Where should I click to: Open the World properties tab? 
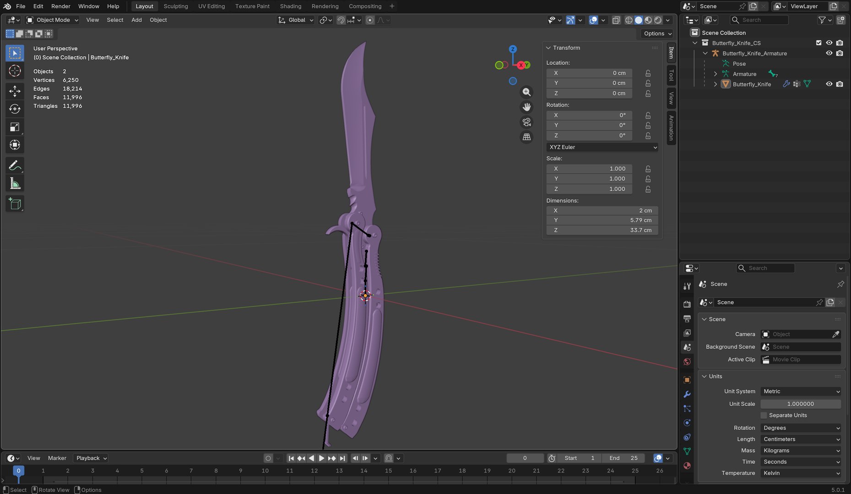coord(687,362)
